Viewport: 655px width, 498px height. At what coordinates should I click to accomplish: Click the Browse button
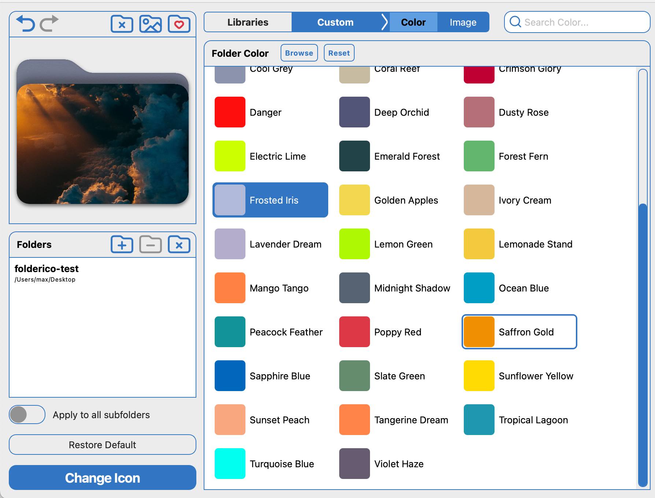coord(299,53)
